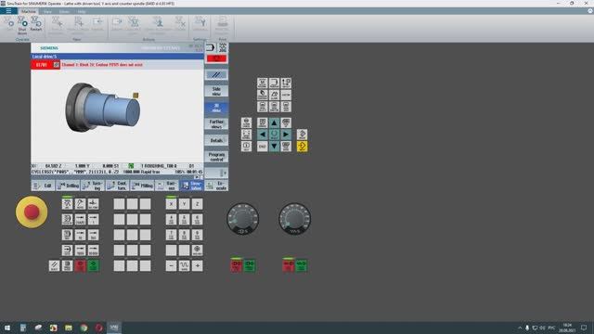Click the green Feed Start key
Screen dimensions: 594x334
coord(302,265)
